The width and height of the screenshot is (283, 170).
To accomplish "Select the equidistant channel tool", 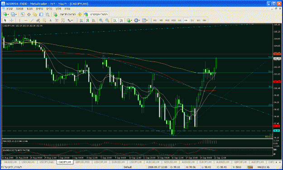I will (38, 20).
